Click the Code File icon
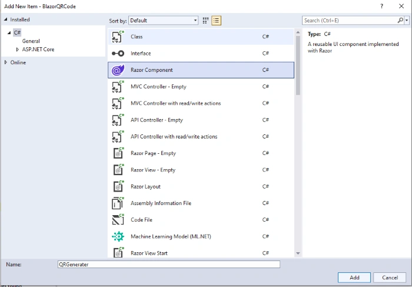This screenshot has width=412, height=287. click(118, 220)
